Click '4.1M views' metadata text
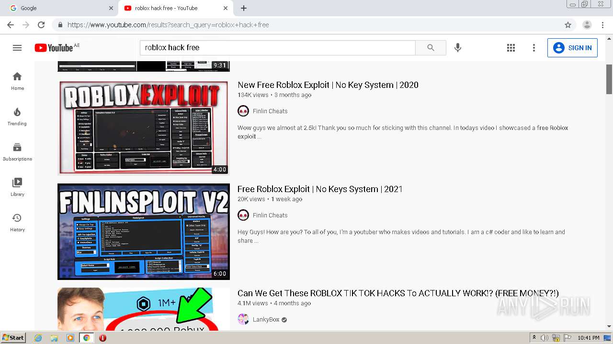 coord(253,303)
